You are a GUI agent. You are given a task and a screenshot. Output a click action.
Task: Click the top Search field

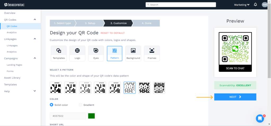click(x=181, y=5)
